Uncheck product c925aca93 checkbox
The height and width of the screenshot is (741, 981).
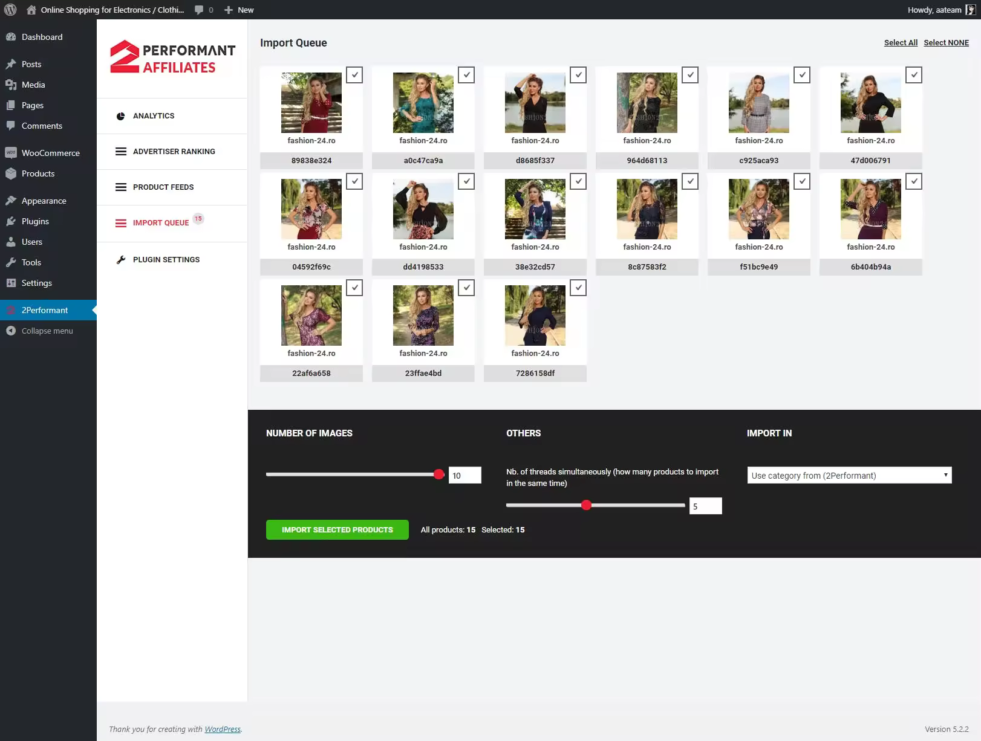click(802, 75)
